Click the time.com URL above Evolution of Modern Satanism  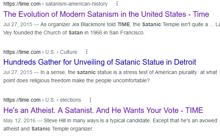coord(22,4)
